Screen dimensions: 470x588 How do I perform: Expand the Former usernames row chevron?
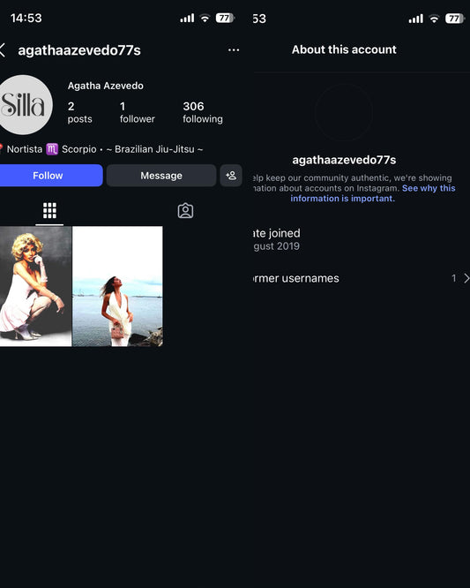pyautogui.click(x=466, y=278)
